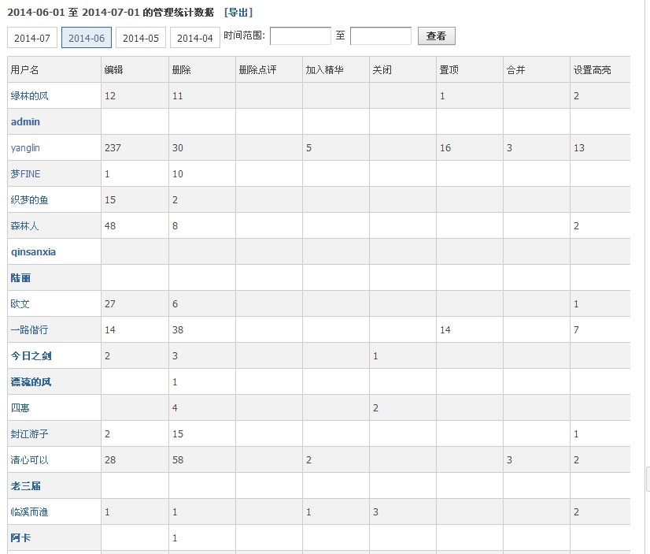Open the 今日之剑 user link
This screenshot has height=554, width=650.
(31, 355)
